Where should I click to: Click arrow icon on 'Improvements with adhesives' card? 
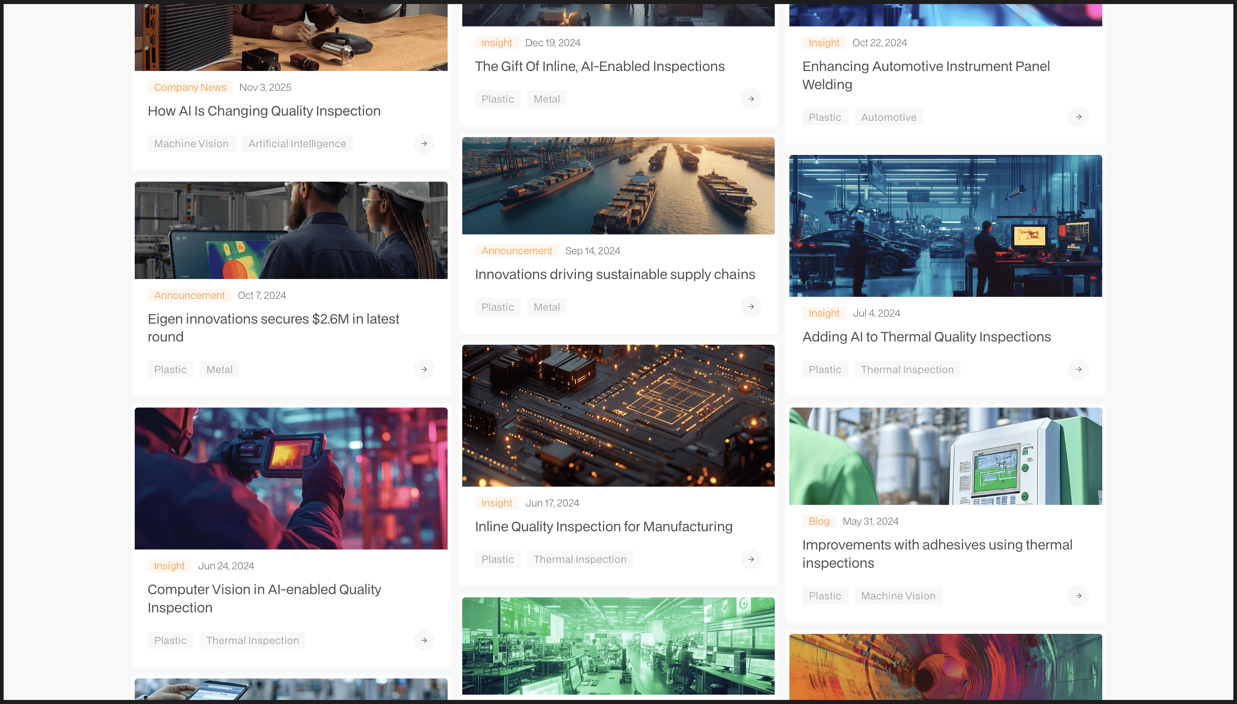pyautogui.click(x=1078, y=596)
